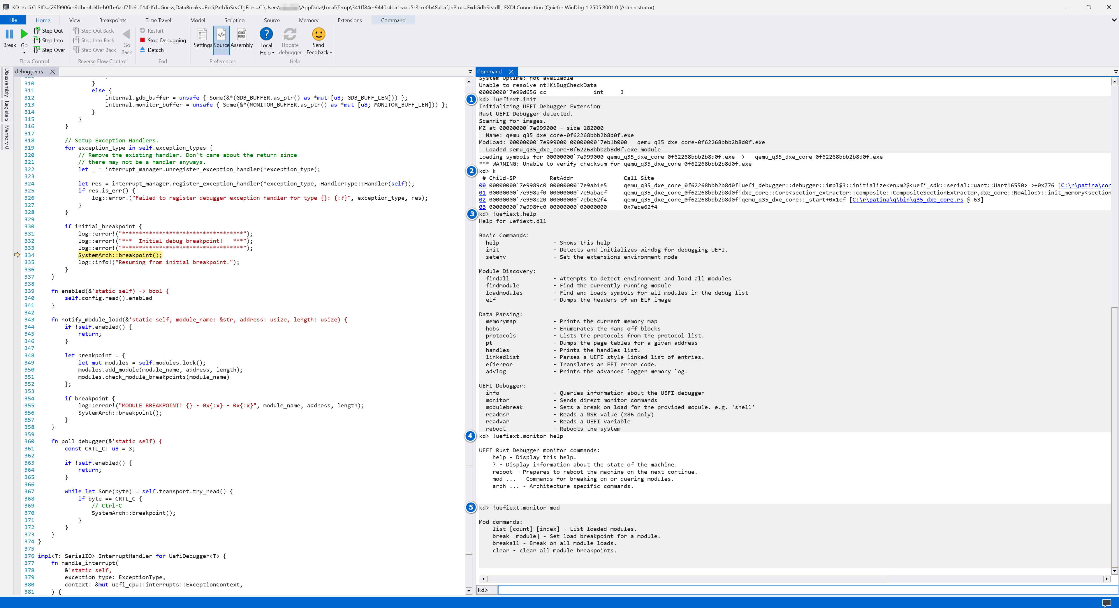Open the Command ribbon tab
This screenshot has width=1119, height=608.
393,20
